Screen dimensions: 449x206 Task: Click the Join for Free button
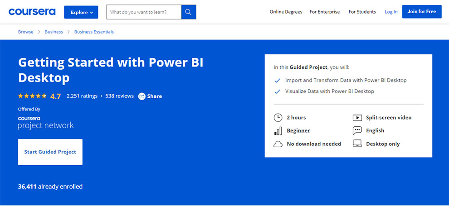[x=422, y=12]
